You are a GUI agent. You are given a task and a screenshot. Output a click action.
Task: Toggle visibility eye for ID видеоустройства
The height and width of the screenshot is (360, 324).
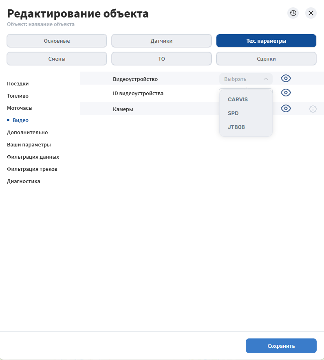[286, 93]
